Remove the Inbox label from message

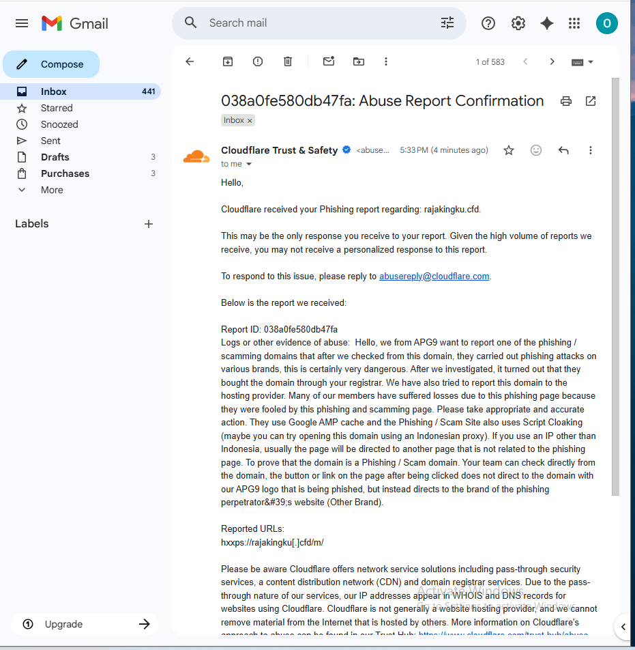[250, 121]
